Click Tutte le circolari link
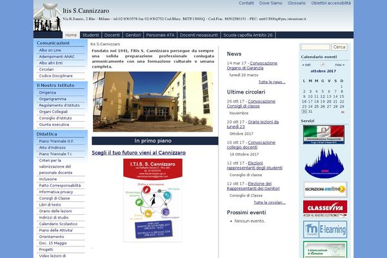The width and height of the screenshot is (387, 258). pyautogui.click(x=270, y=203)
